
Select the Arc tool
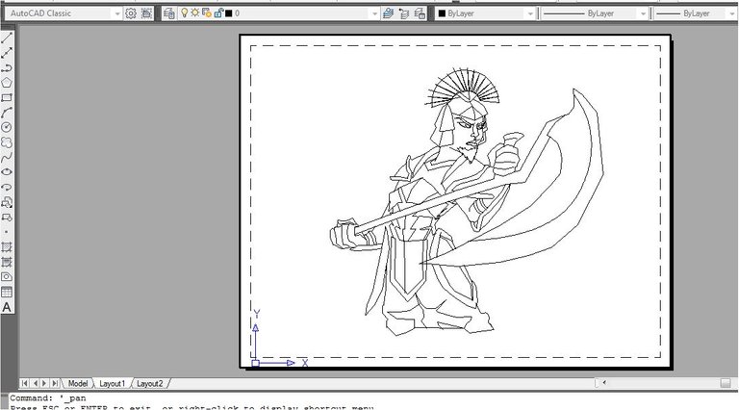[7, 113]
